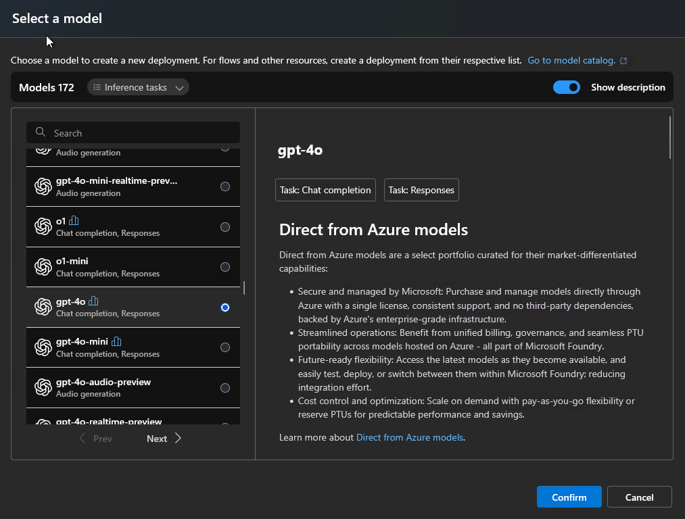Open Go to model catalog link
The height and width of the screenshot is (519, 685).
pos(571,60)
